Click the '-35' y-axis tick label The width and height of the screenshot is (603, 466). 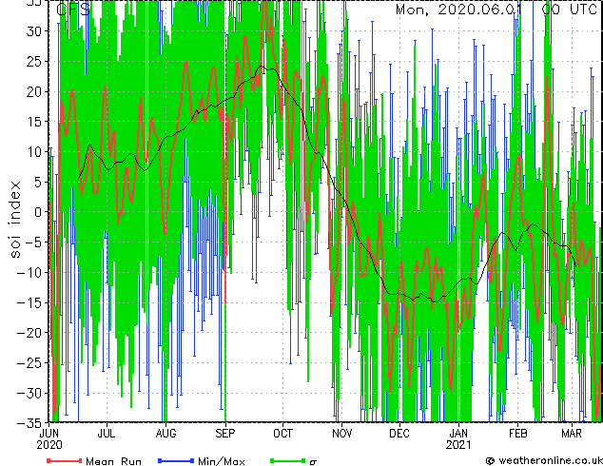click(29, 423)
